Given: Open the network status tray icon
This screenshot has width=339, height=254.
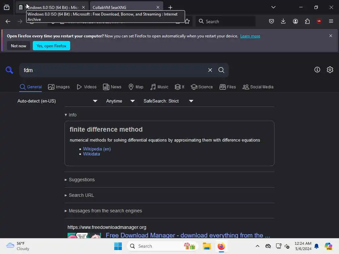Looking at the screenshot, I should coord(278,246).
